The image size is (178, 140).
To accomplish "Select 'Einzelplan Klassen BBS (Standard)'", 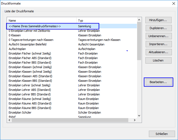I will click(30, 81).
